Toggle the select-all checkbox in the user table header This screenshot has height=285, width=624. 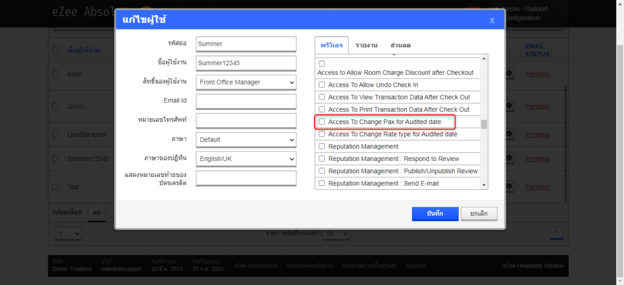tap(55, 50)
